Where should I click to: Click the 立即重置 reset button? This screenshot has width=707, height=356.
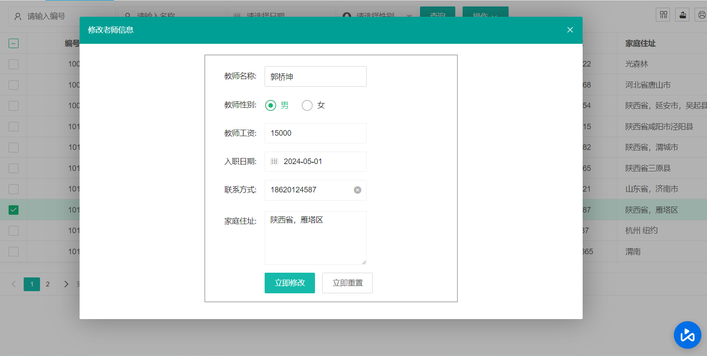(347, 283)
